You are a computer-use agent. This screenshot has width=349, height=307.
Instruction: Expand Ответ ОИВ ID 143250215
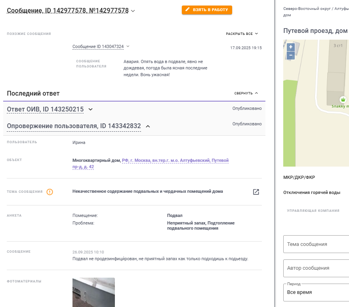(x=90, y=109)
